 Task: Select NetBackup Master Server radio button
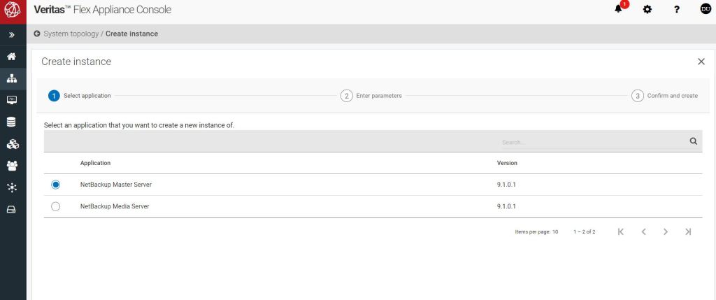(x=56, y=185)
